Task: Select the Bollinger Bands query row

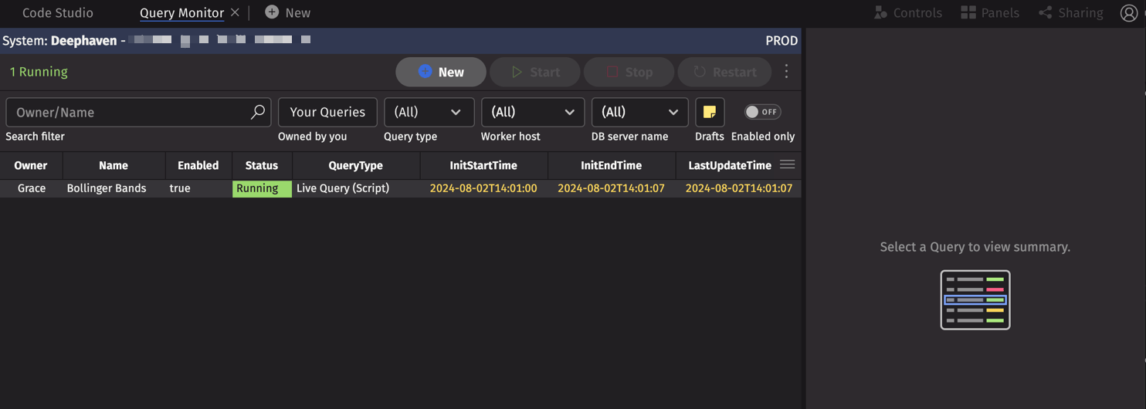Action: [107, 188]
